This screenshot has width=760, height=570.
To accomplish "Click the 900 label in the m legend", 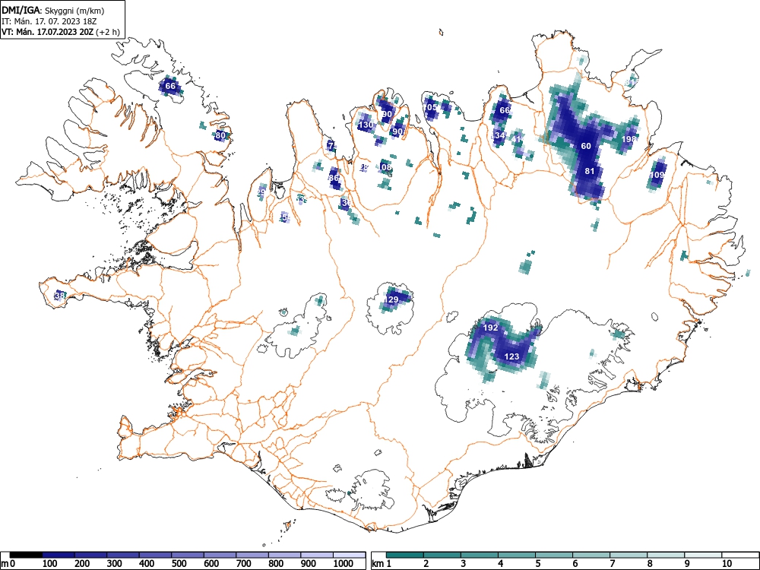I will point(309,563).
